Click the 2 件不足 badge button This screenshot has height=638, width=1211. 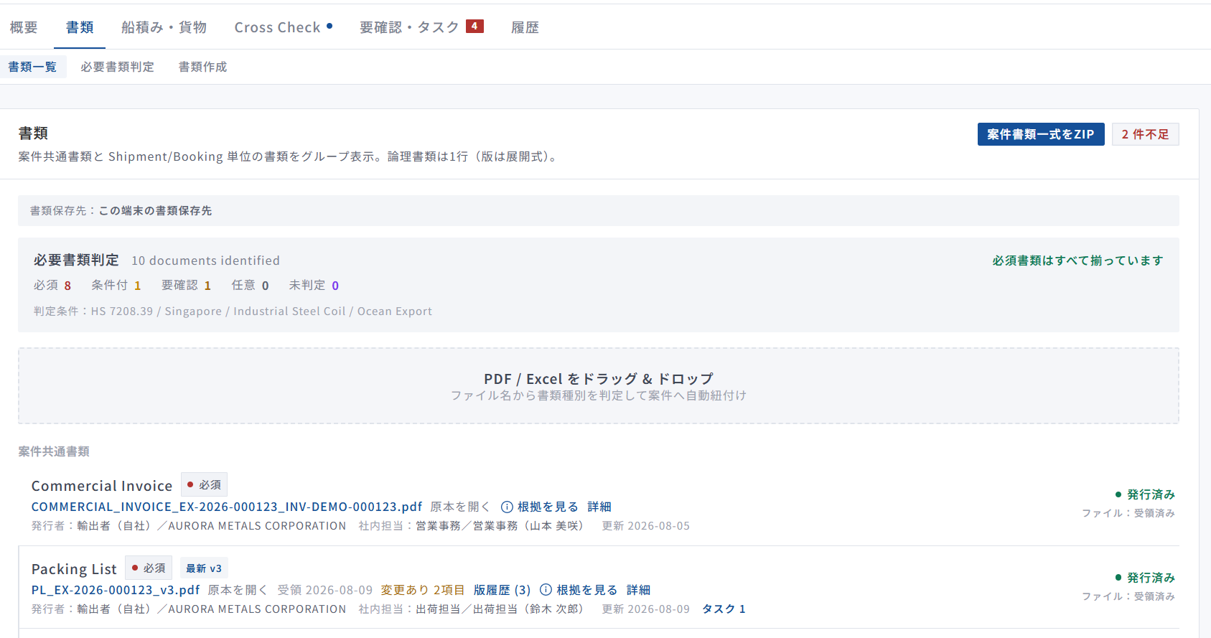pyautogui.click(x=1146, y=134)
